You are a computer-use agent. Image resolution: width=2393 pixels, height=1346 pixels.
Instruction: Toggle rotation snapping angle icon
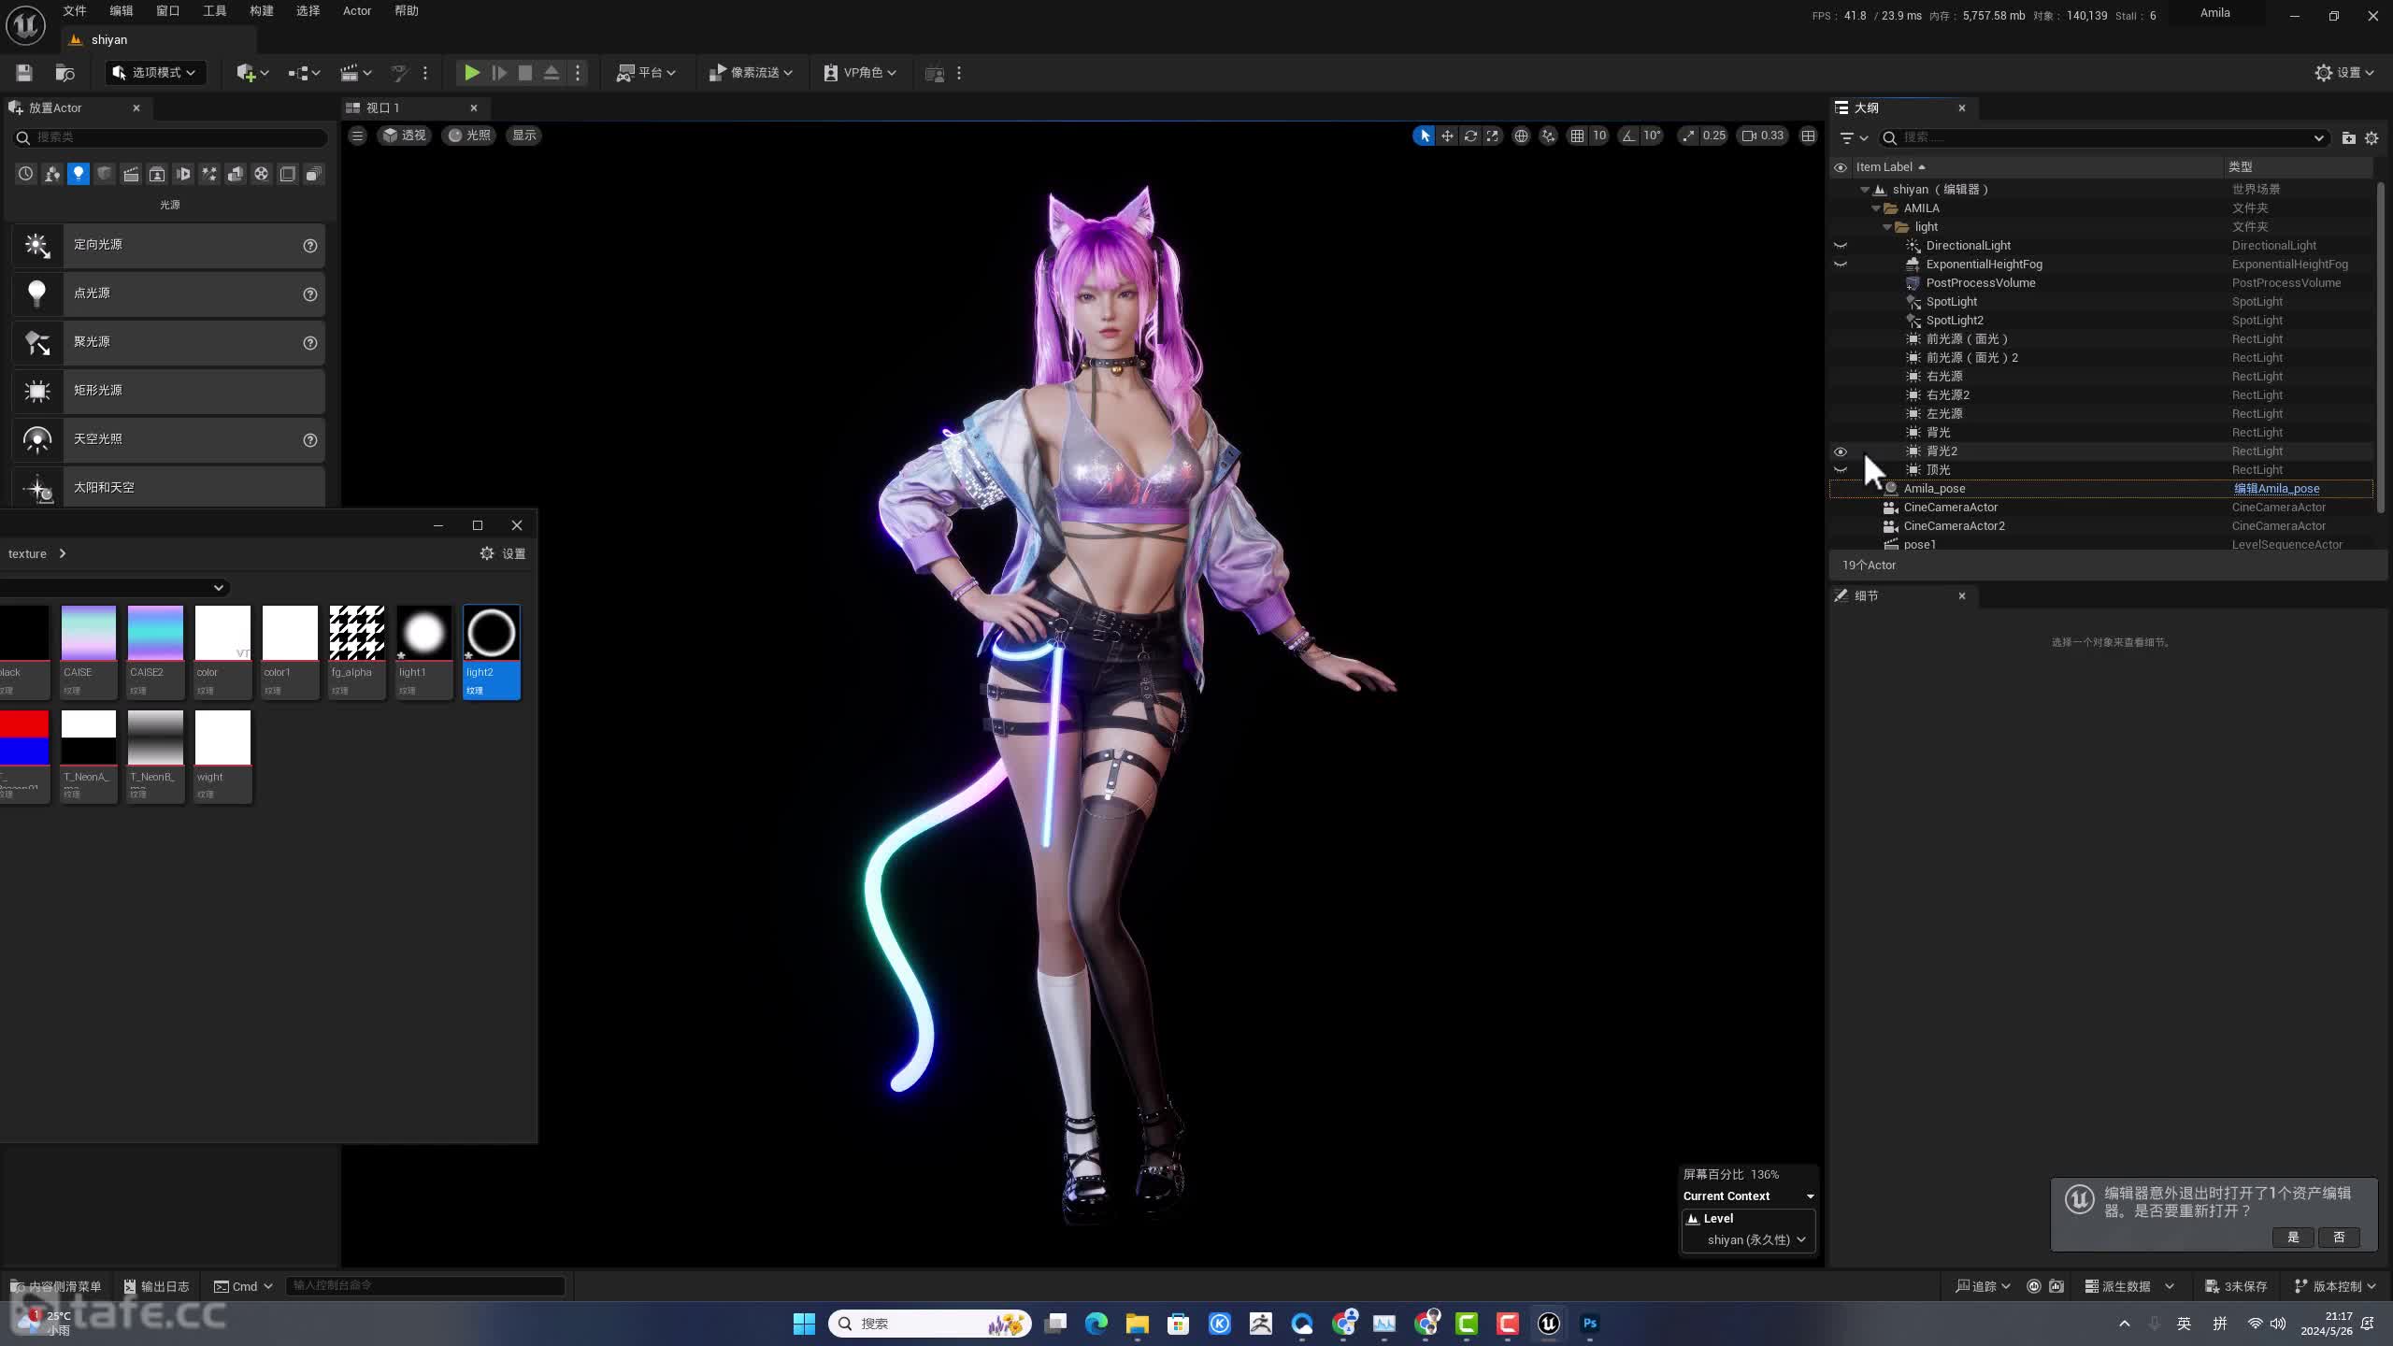tap(1629, 136)
